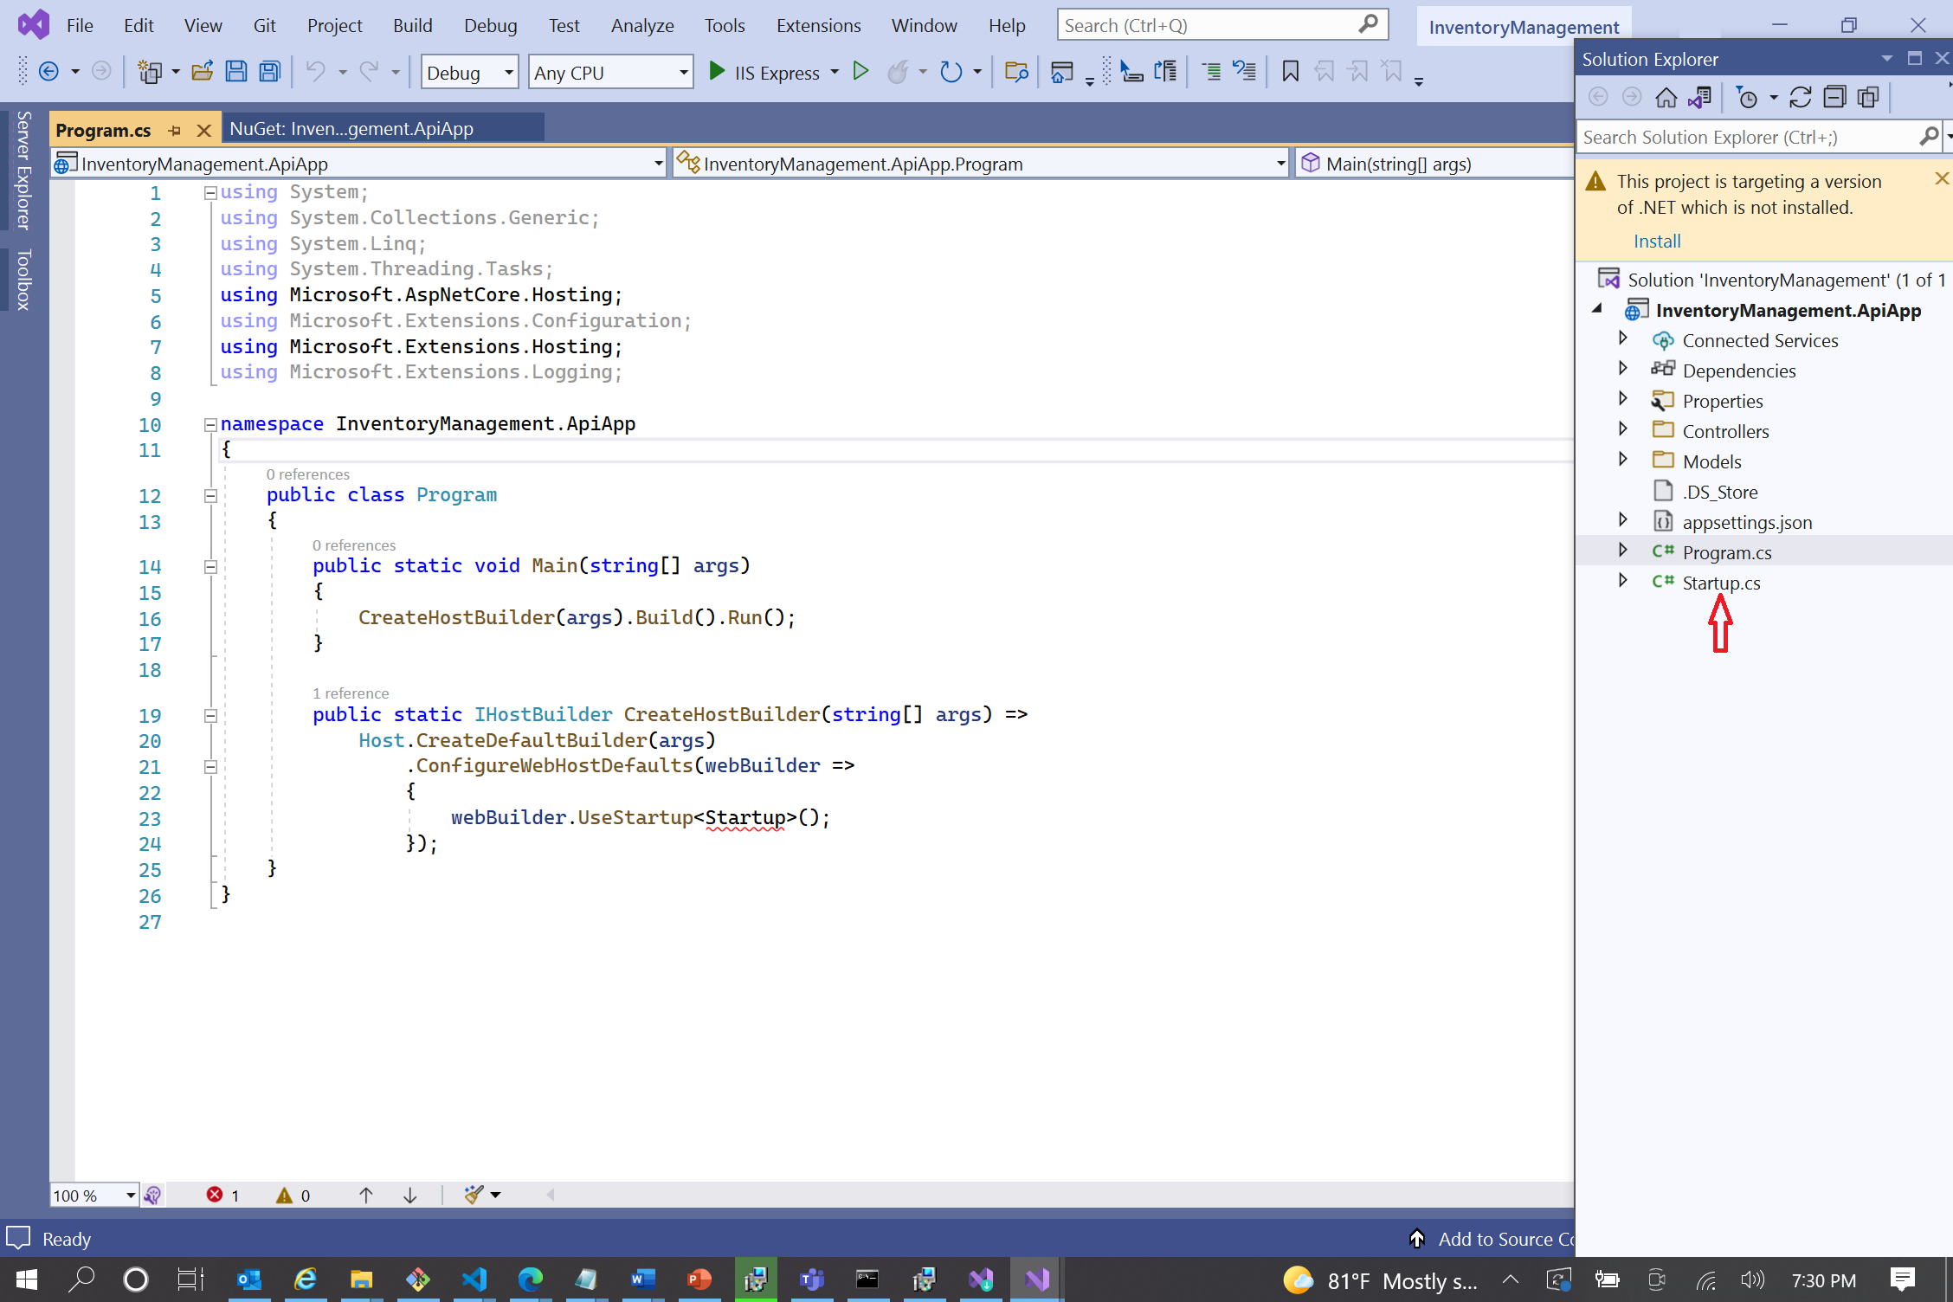The width and height of the screenshot is (1953, 1302).
Task: Select the Debug configuration dropdown
Action: [x=469, y=71]
